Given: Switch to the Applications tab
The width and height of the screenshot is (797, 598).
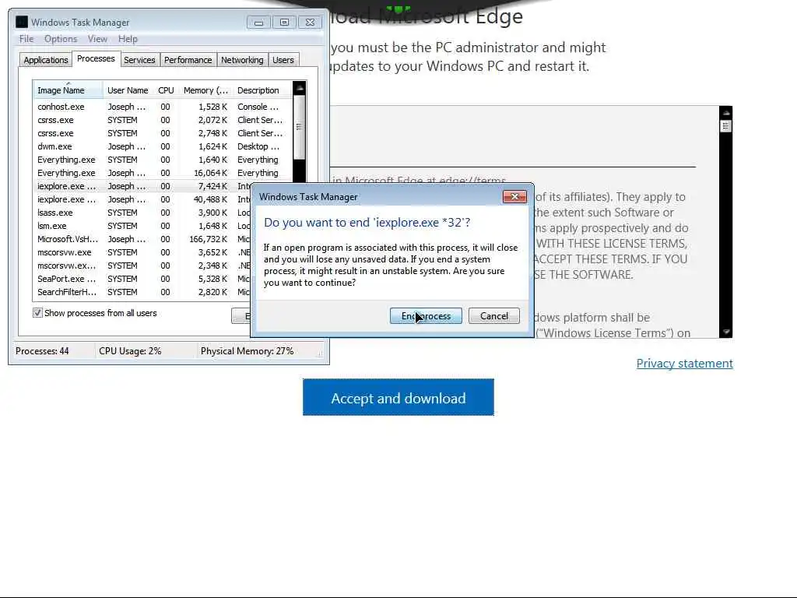Looking at the screenshot, I should coord(46,60).
